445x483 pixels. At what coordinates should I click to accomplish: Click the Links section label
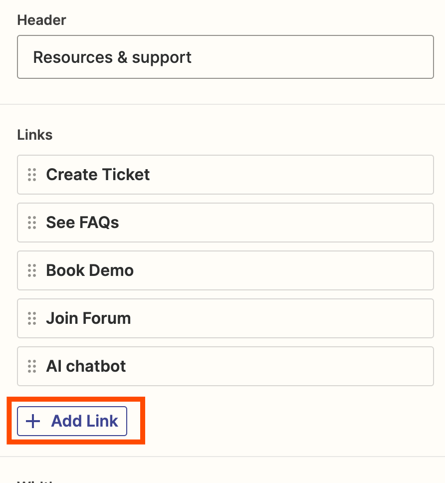click(x=35, y=135)
